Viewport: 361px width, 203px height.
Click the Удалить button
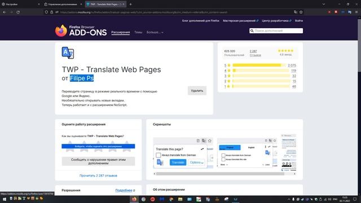pos(197,91)
